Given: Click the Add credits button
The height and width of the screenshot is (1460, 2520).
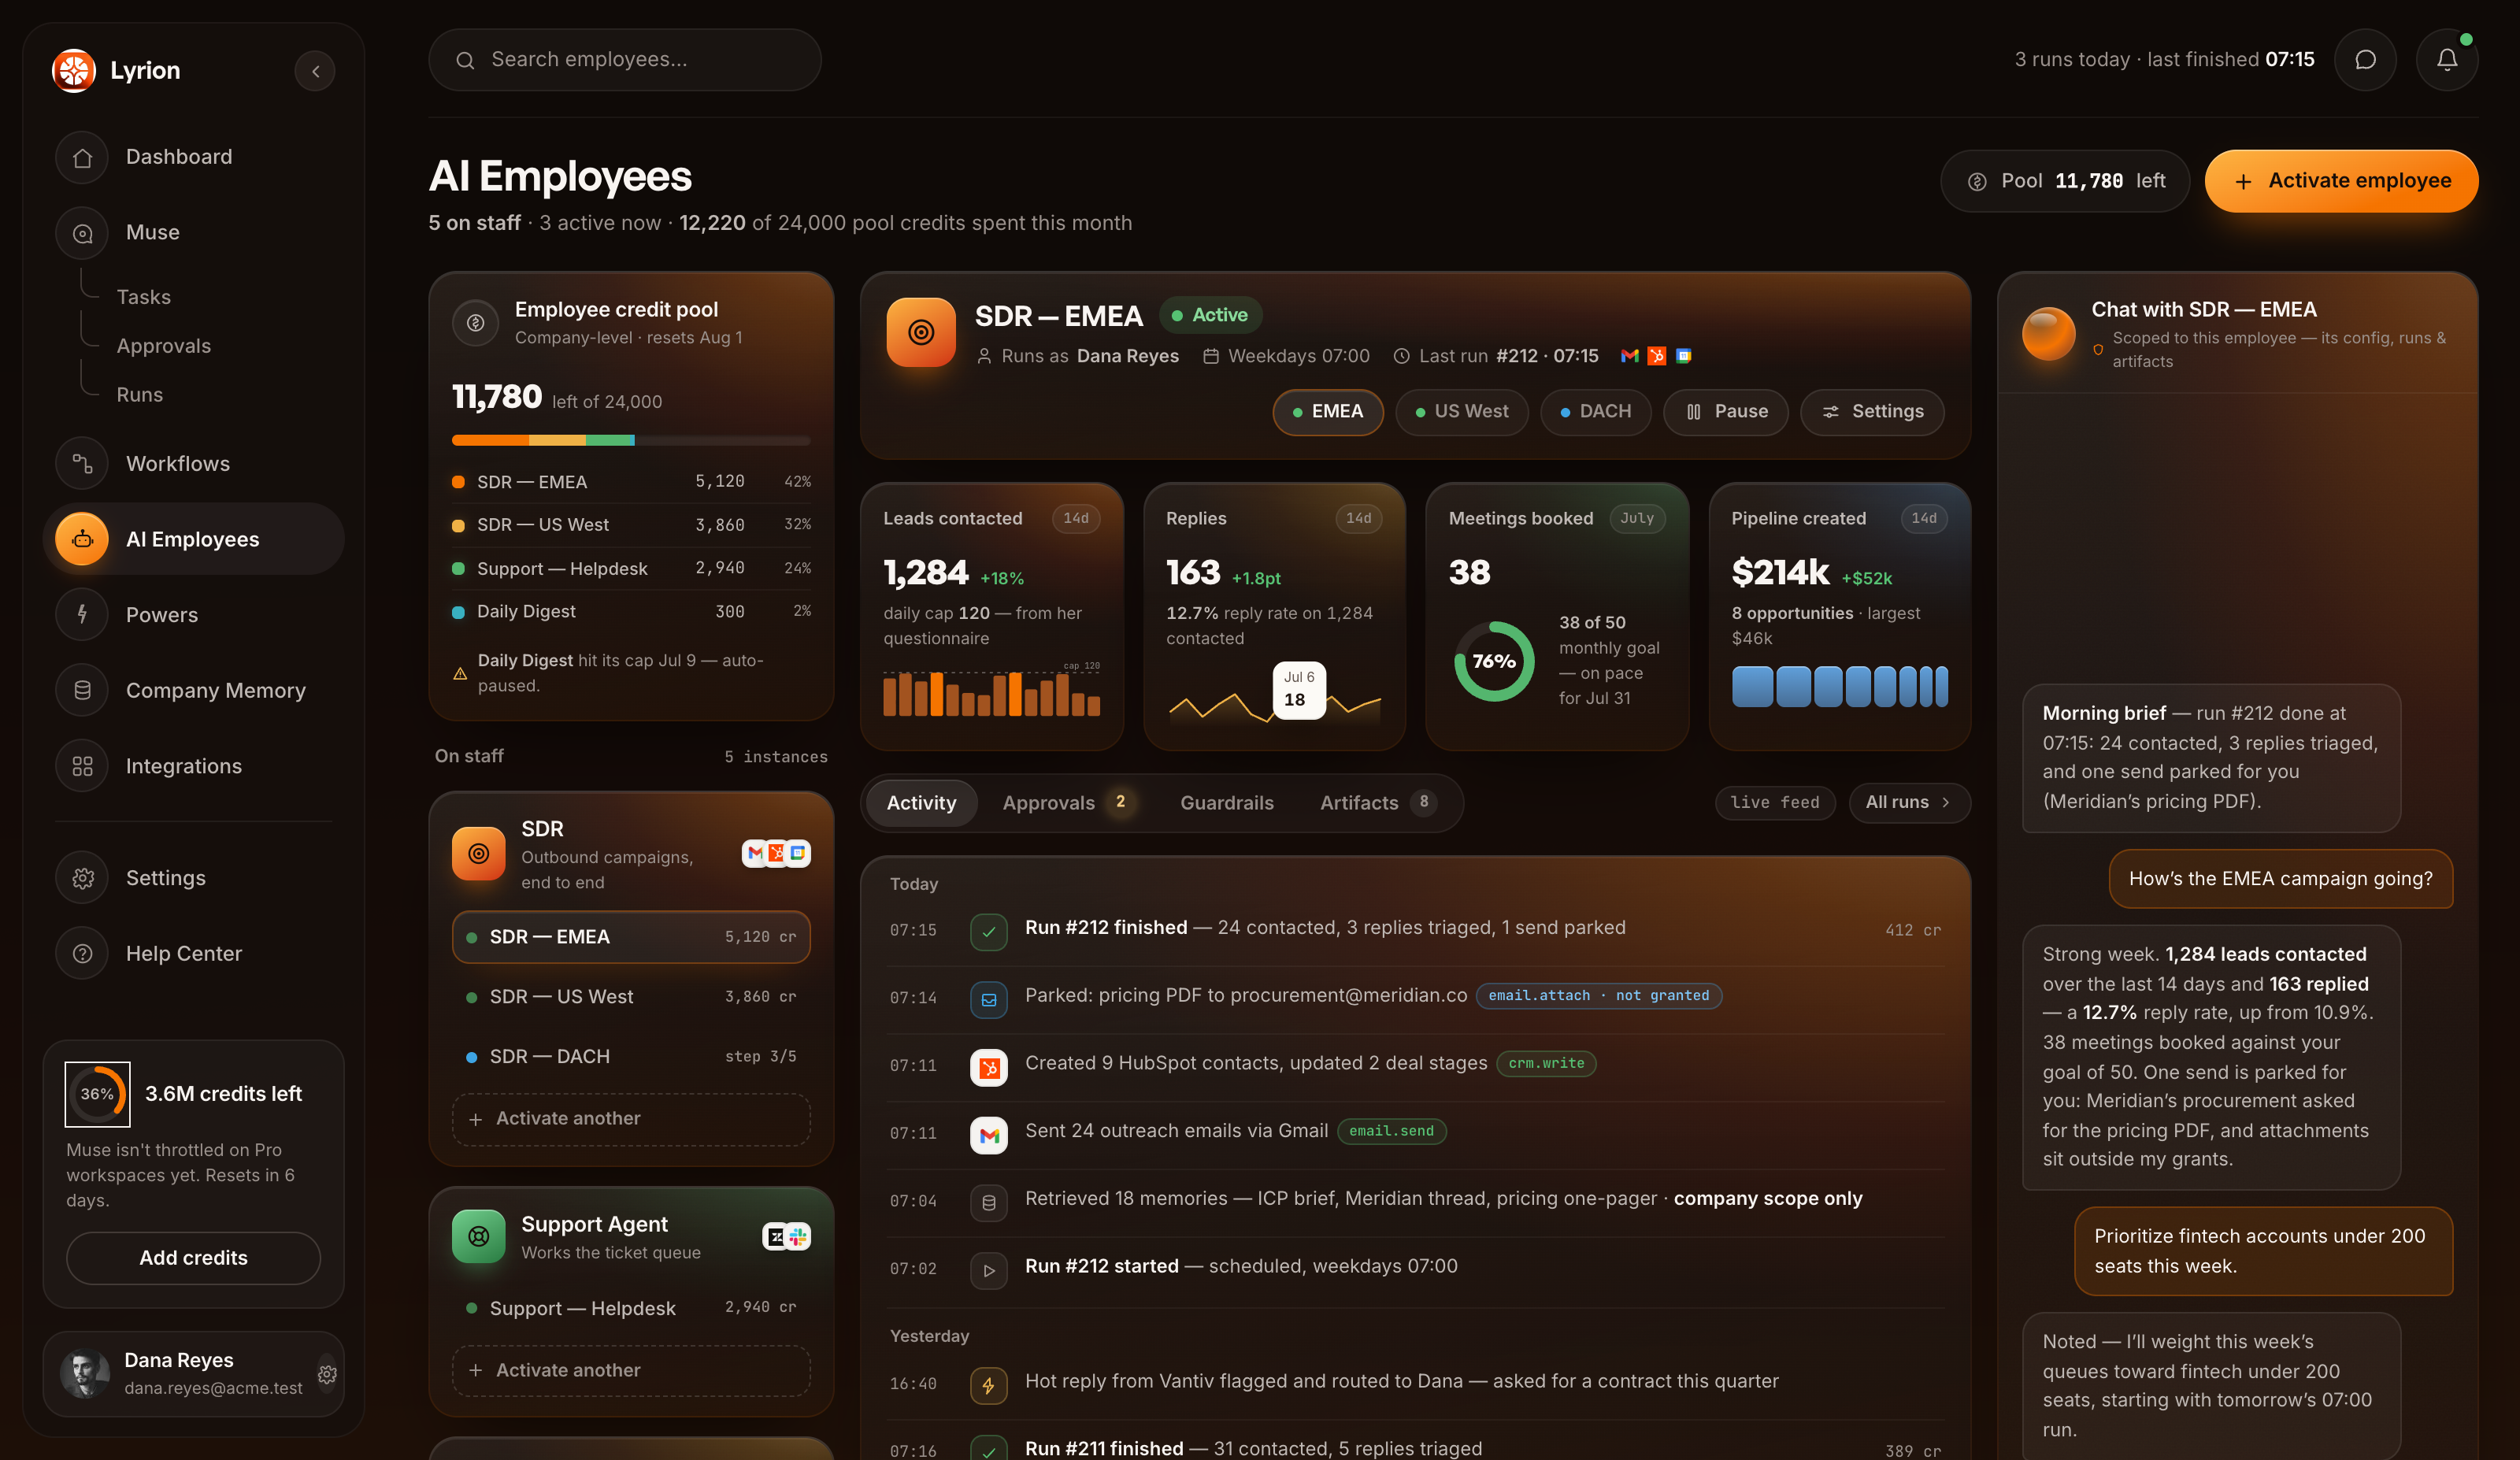Looking at the screenshot, I should tap(193, 1258).
